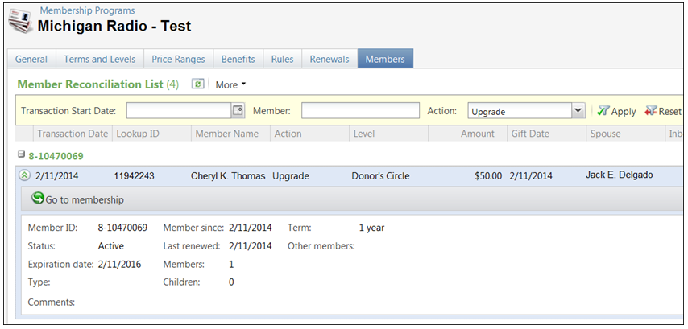Viewport: 688px width, 329px height.
Task: Open the Action dropdown arrow
Action: point(578,111)
